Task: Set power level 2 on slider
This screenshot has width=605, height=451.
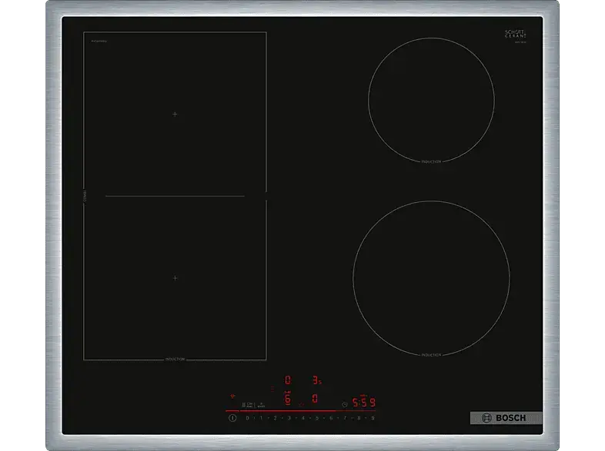Action: point(275,418)
